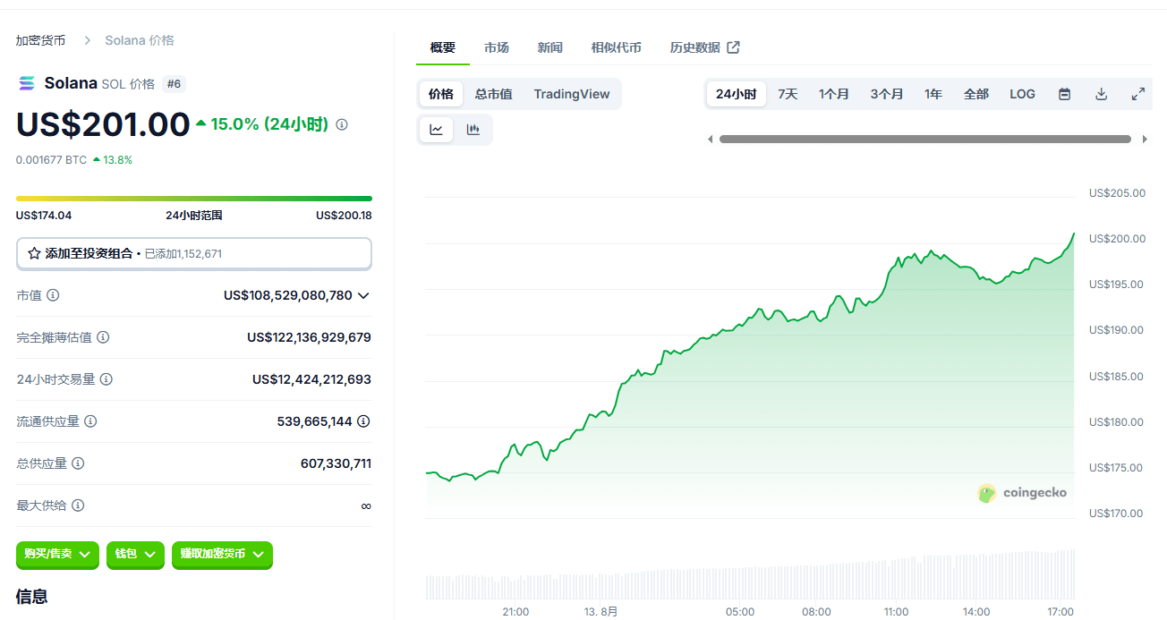Expand the market cap dropdown chevron

(x=363, y=295)
